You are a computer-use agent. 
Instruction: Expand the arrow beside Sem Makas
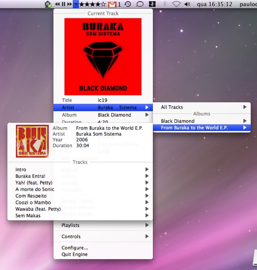[x=147, y=215]
